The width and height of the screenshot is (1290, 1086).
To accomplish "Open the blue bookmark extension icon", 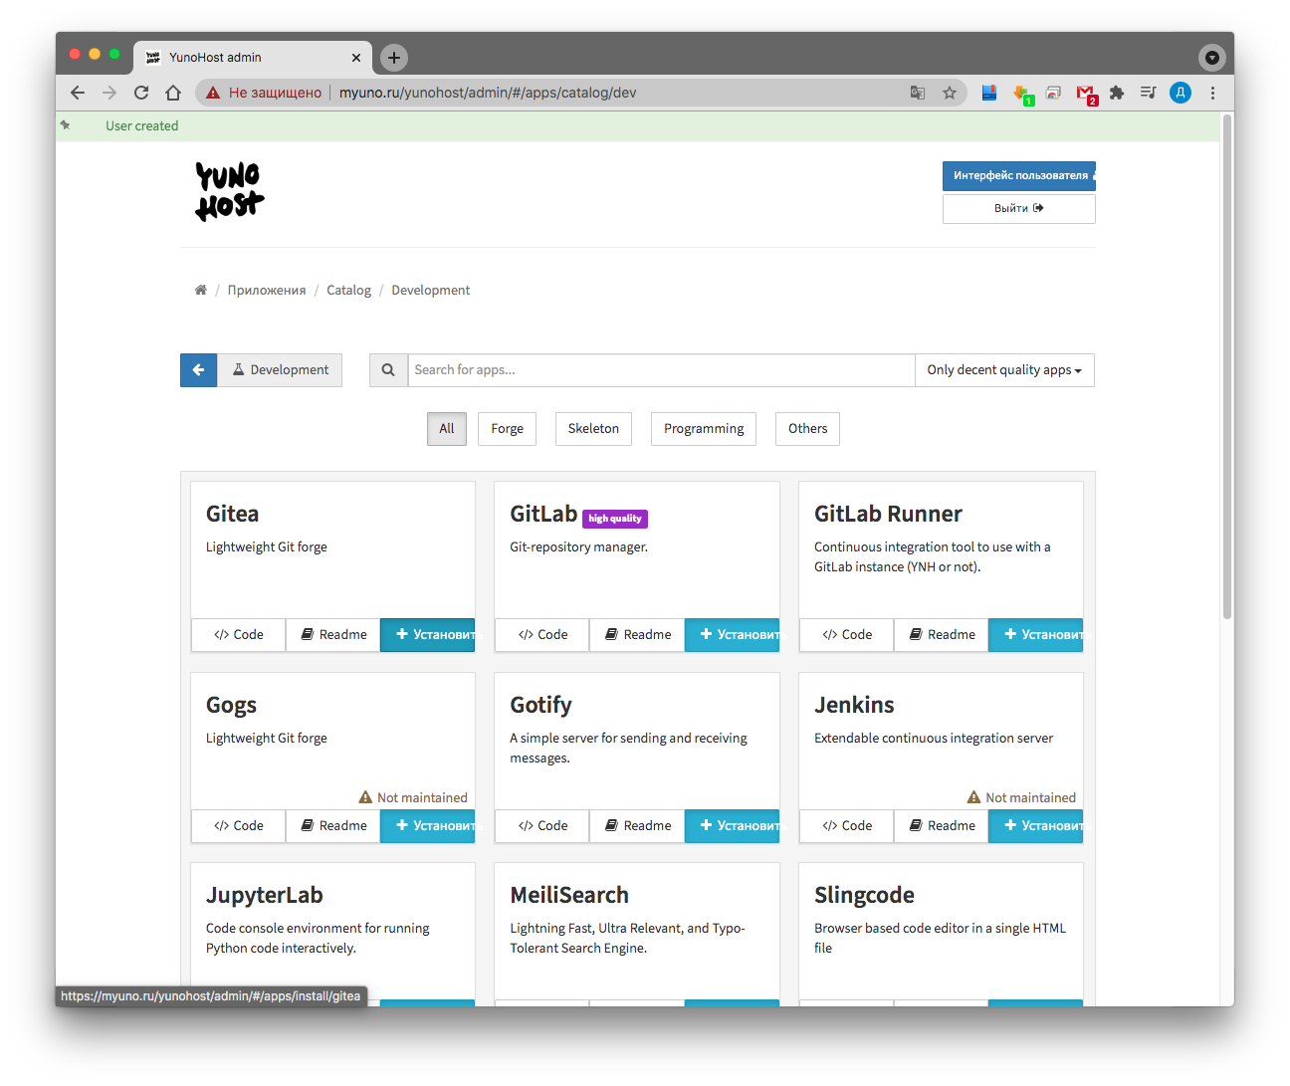I will 989,93.
